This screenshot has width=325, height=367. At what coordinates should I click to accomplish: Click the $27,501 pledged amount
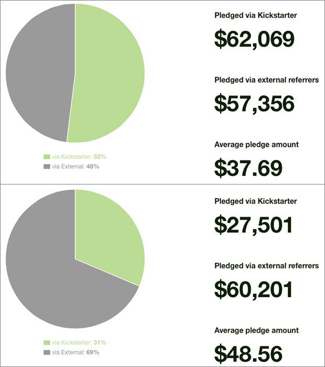[x=253, y=225]
